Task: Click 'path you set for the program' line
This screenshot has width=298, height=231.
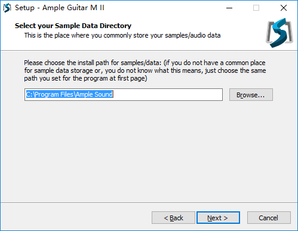Action: [85, 78]
